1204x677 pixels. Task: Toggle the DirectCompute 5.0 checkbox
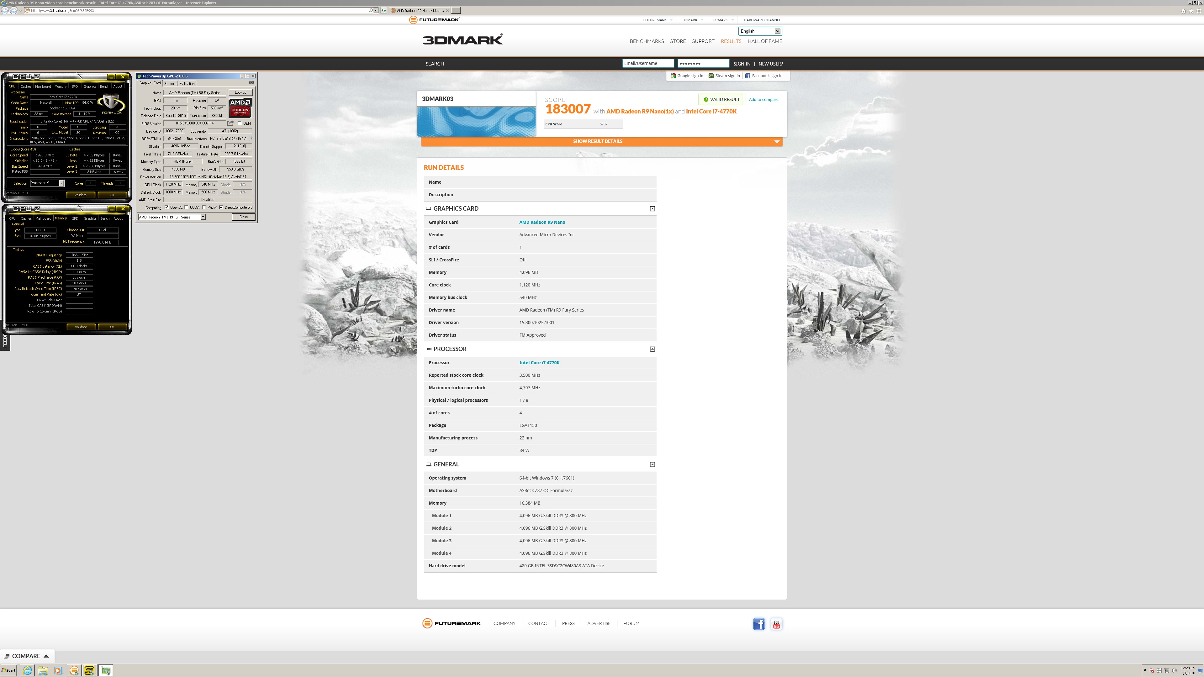221,207
